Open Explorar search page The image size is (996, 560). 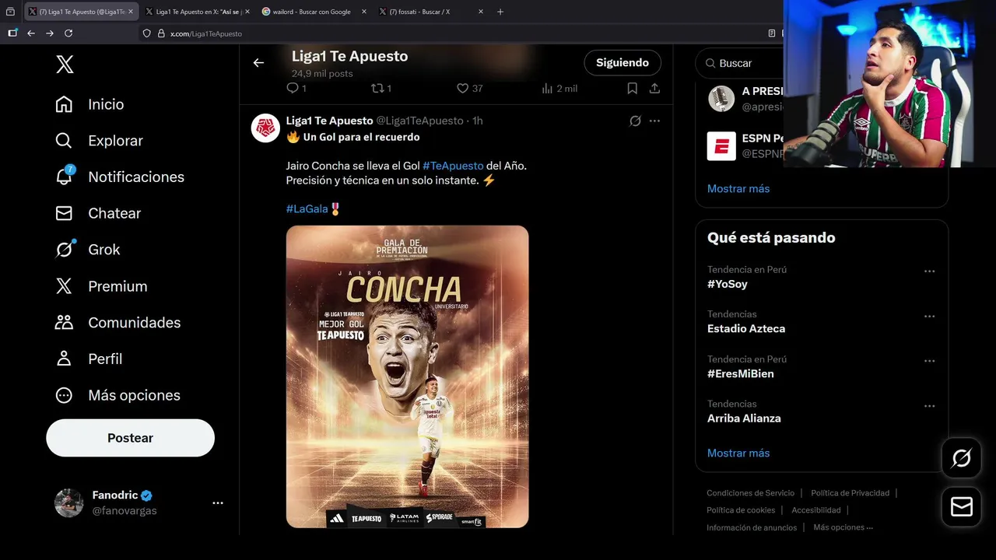(x=99, y=141)
